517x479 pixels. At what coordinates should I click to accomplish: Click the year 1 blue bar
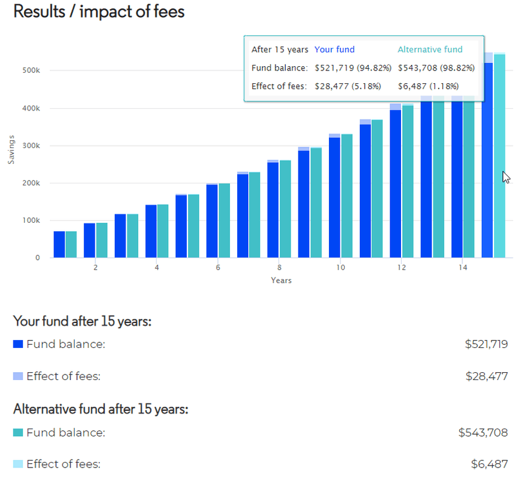click(59, 245)
